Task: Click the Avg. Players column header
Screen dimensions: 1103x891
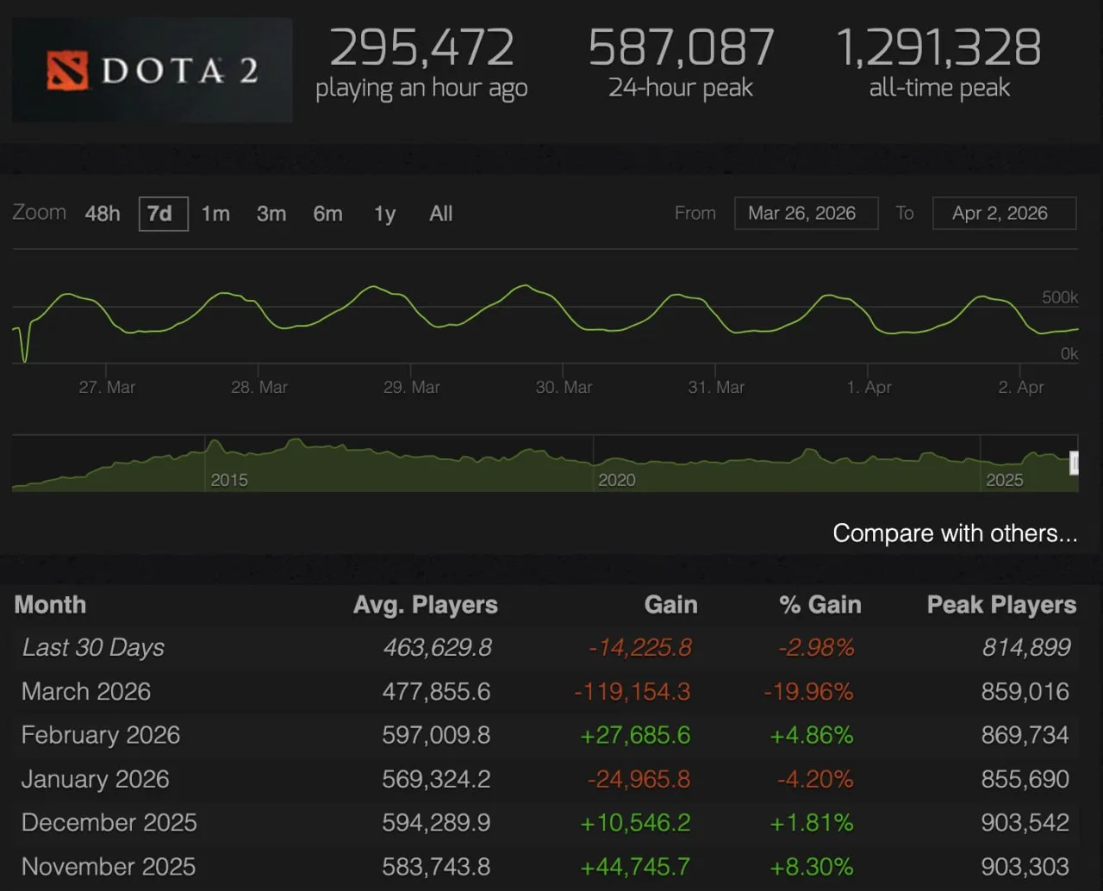Action: coord(425,605)
